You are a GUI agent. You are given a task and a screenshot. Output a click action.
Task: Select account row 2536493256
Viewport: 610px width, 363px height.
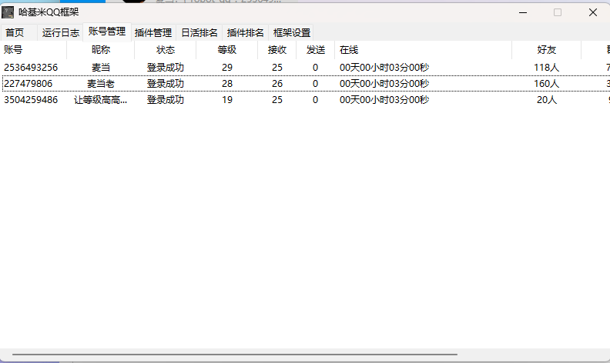pos(31,68)
